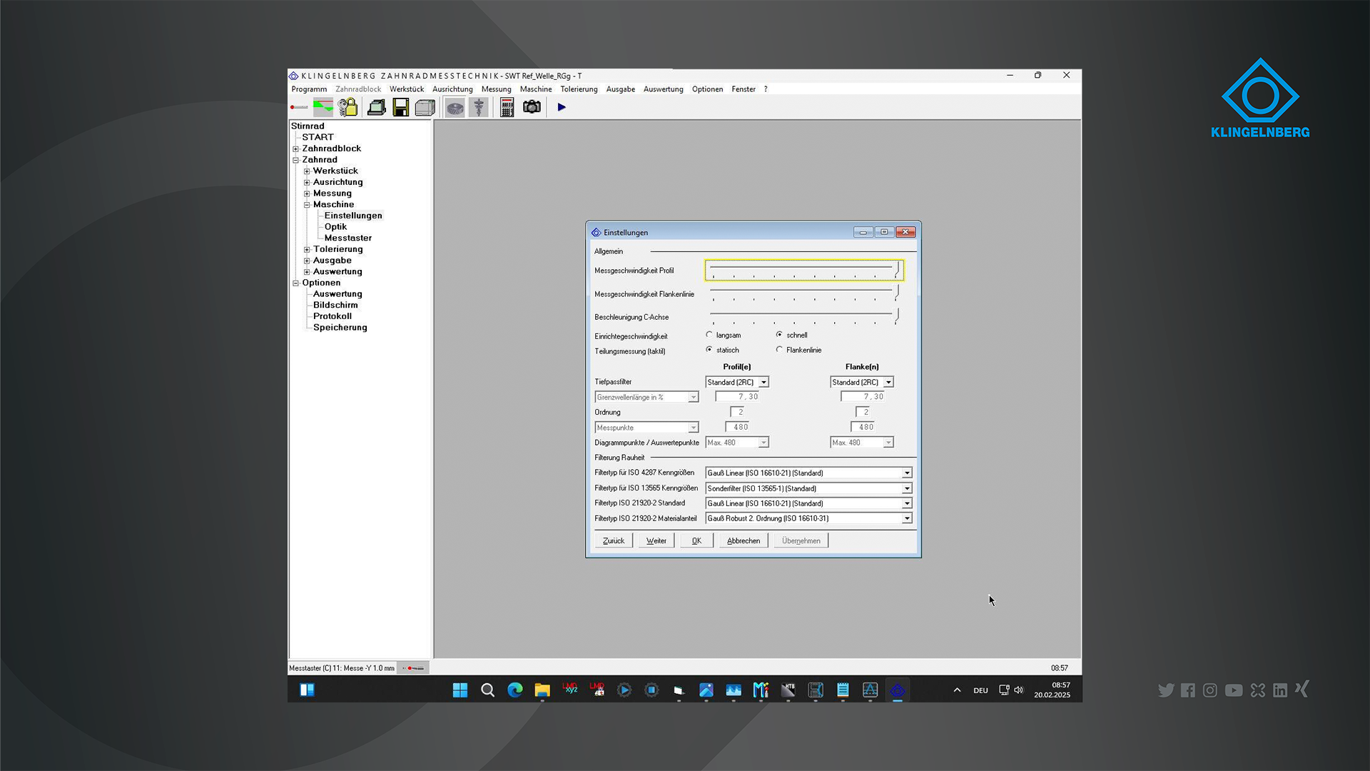Click the DEU language indicator

click(x=980, y=690)
